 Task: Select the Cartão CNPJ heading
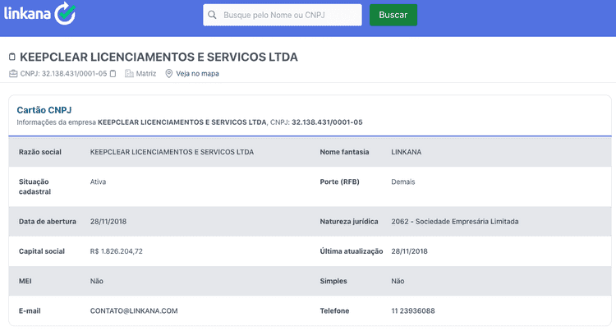coord(44,110)
